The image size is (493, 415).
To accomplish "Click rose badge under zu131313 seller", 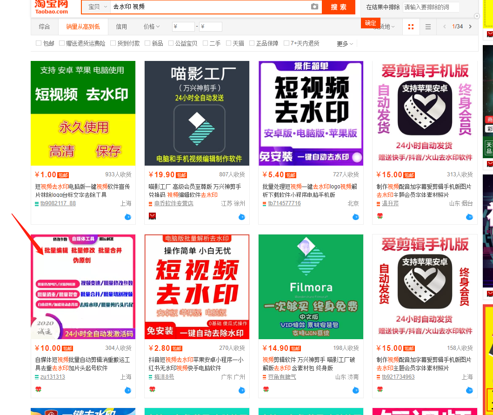I will pyautogui.click(x=38, y=389).
